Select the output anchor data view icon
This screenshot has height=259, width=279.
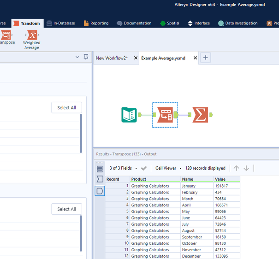click(100, 191)
